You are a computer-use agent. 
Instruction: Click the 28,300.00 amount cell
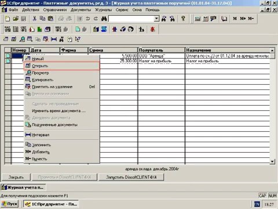point(118,61)
